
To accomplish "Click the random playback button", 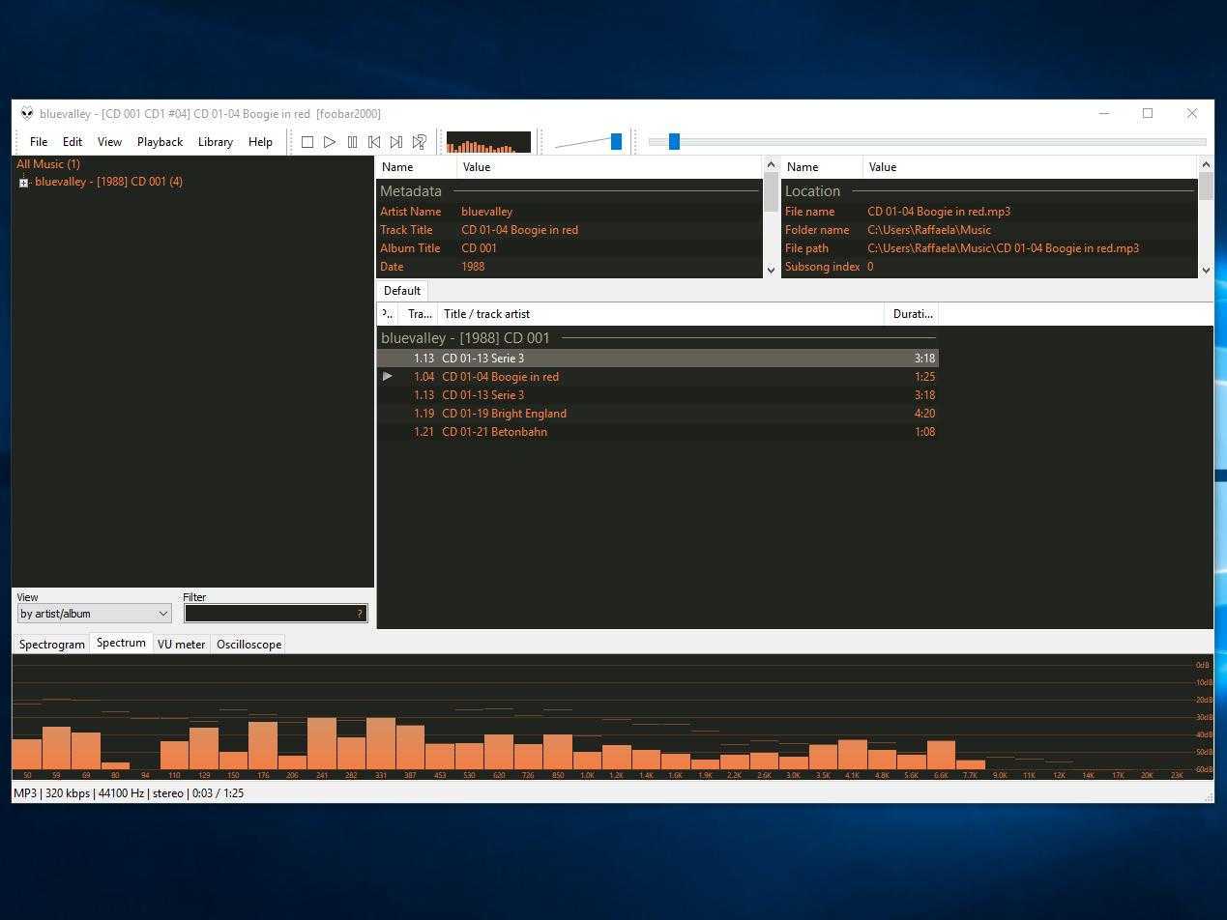I will pyautogui.click(x=420, y=142).
